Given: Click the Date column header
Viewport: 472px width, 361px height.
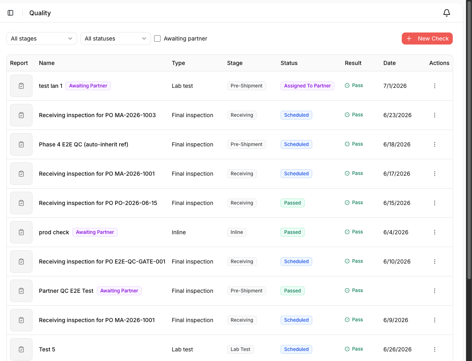Looking at the screenshot, I should point(389,63).
